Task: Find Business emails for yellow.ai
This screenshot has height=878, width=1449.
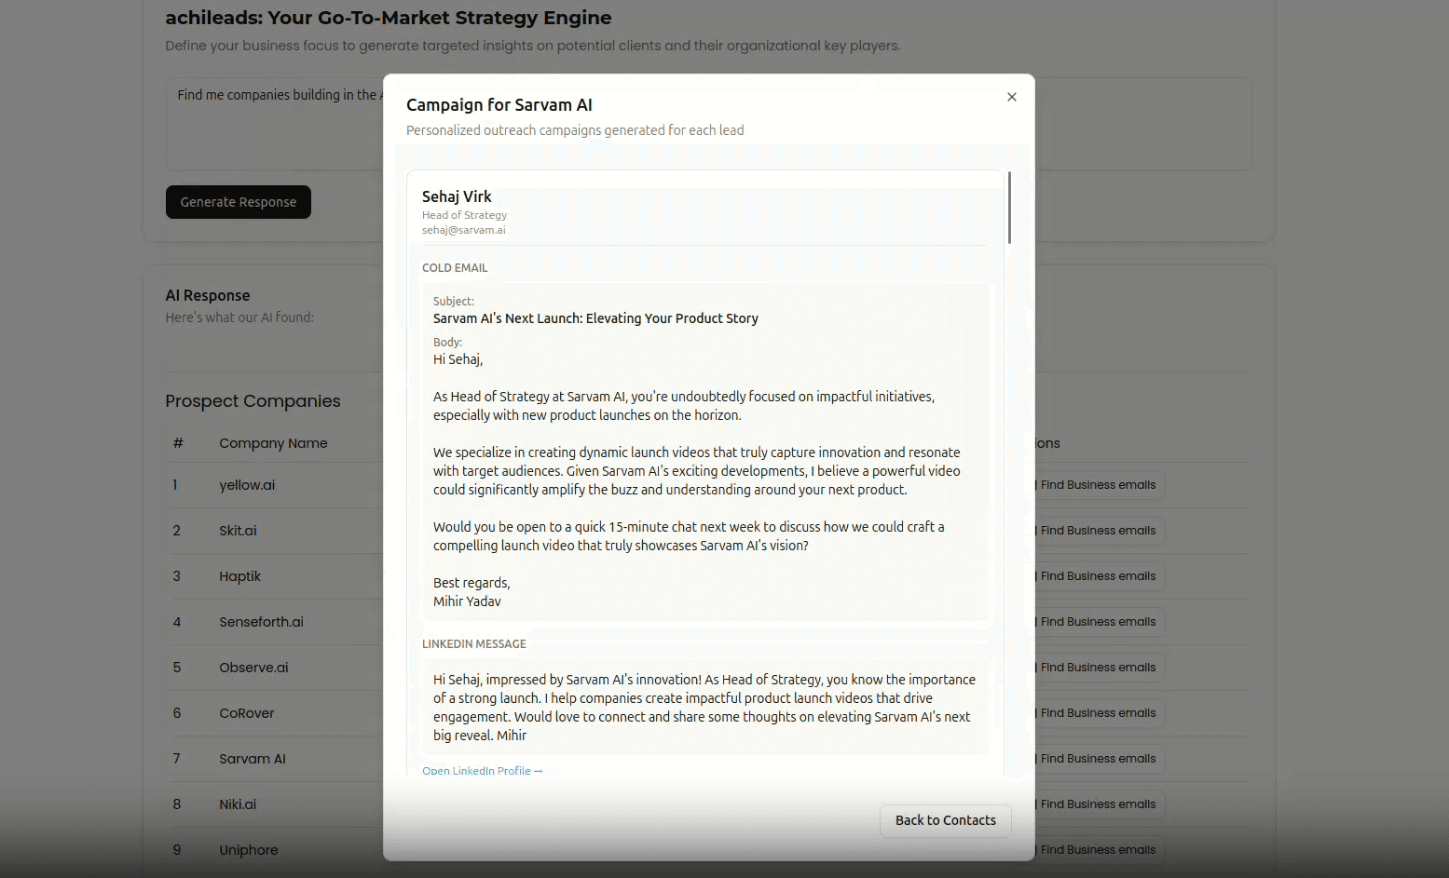Action: pos(1097,484)
